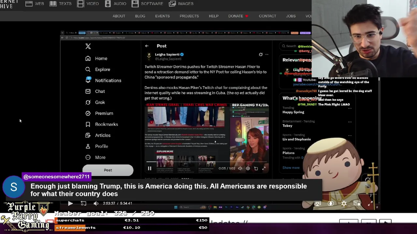417x234 pixels.
Task: Click the contrast half-circle icon in player bar
Action: (331, 203)
